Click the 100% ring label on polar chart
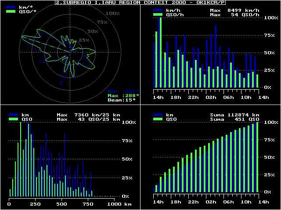Image resolution: width=281 pixels, height=210 pixels. point(112,14)
